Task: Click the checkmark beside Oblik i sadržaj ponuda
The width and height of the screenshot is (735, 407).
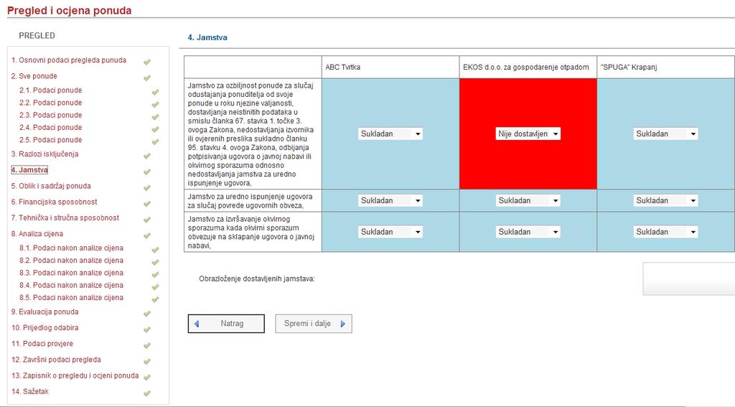Action: [x=147, y=187]
